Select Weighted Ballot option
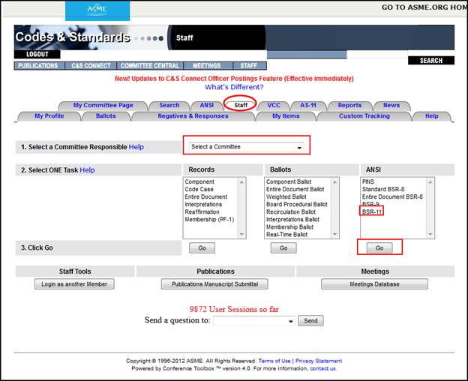 286,197
